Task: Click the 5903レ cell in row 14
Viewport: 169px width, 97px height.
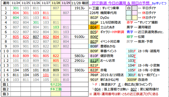Action: tap(80, 70)
